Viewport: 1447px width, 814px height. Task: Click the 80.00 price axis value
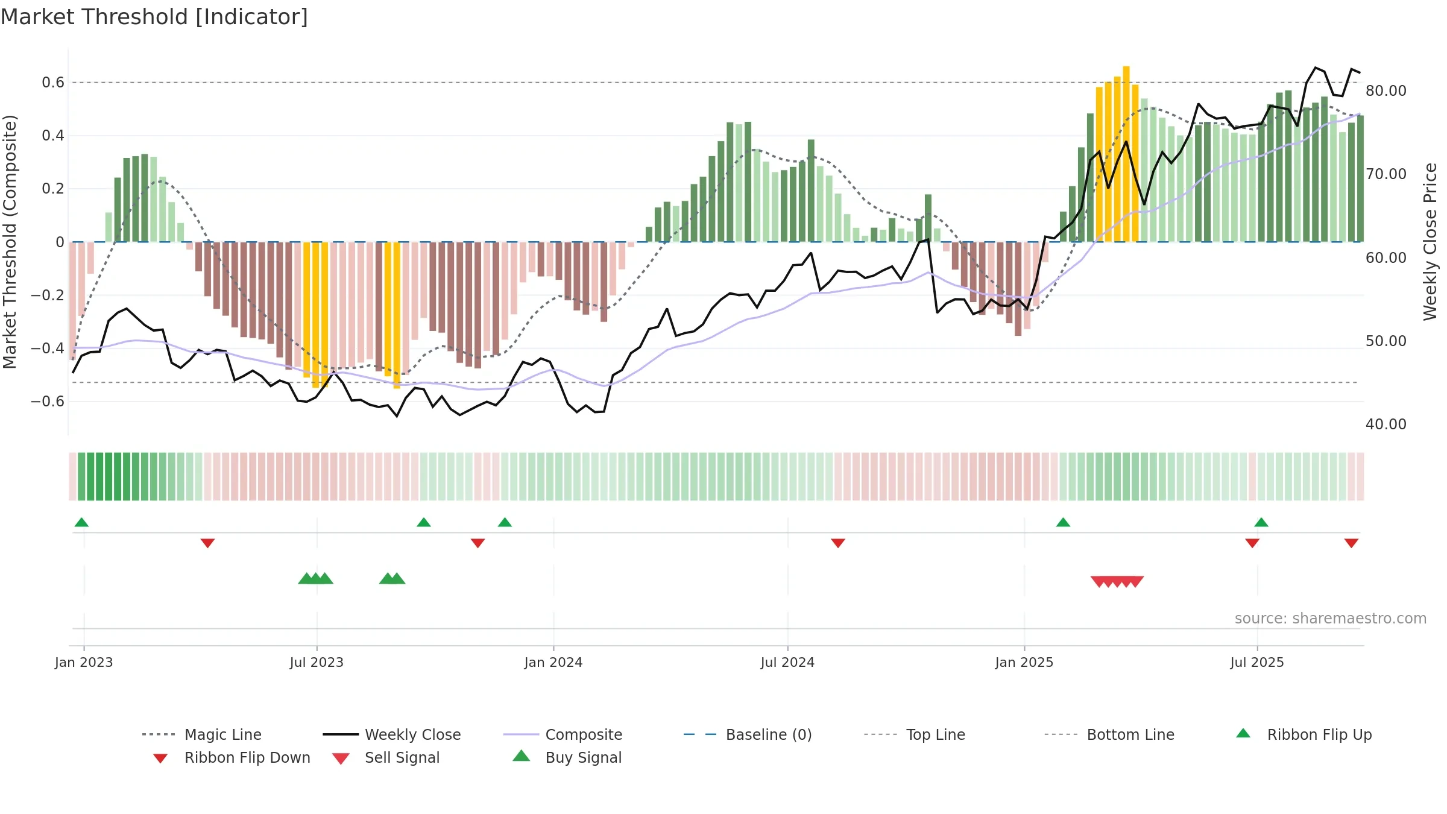click(1386, 90)
